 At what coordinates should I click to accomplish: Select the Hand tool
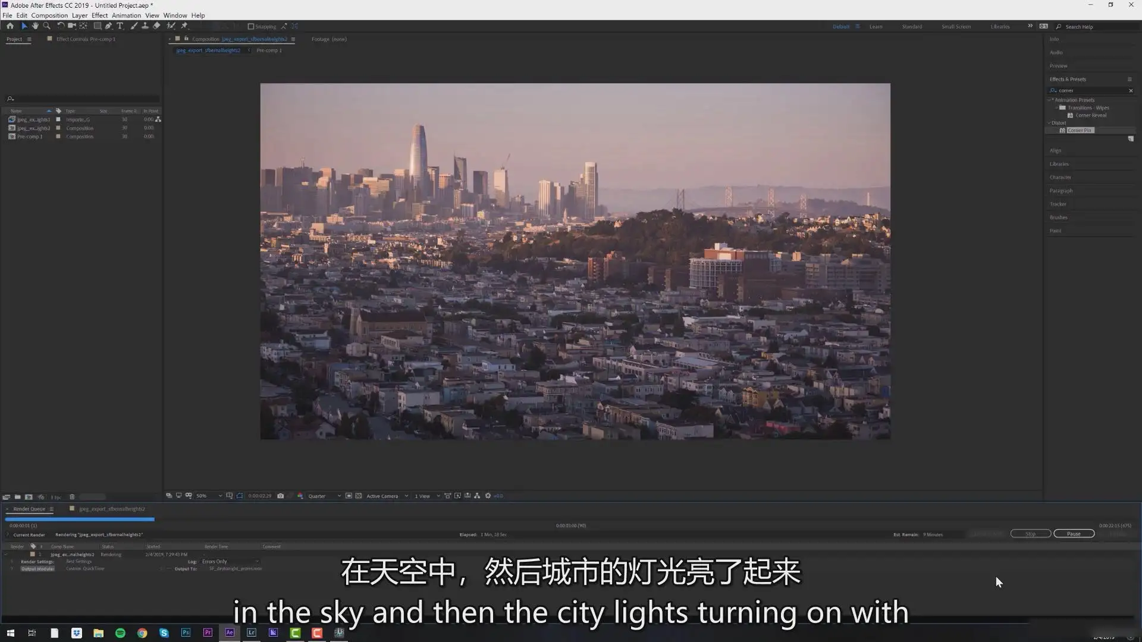(35, 26)
